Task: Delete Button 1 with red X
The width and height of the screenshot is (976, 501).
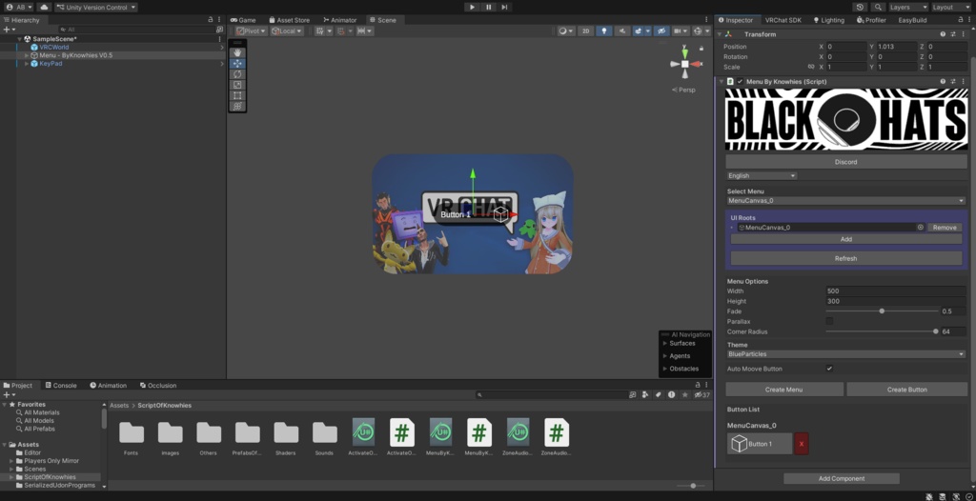Action: click(801, 444)
